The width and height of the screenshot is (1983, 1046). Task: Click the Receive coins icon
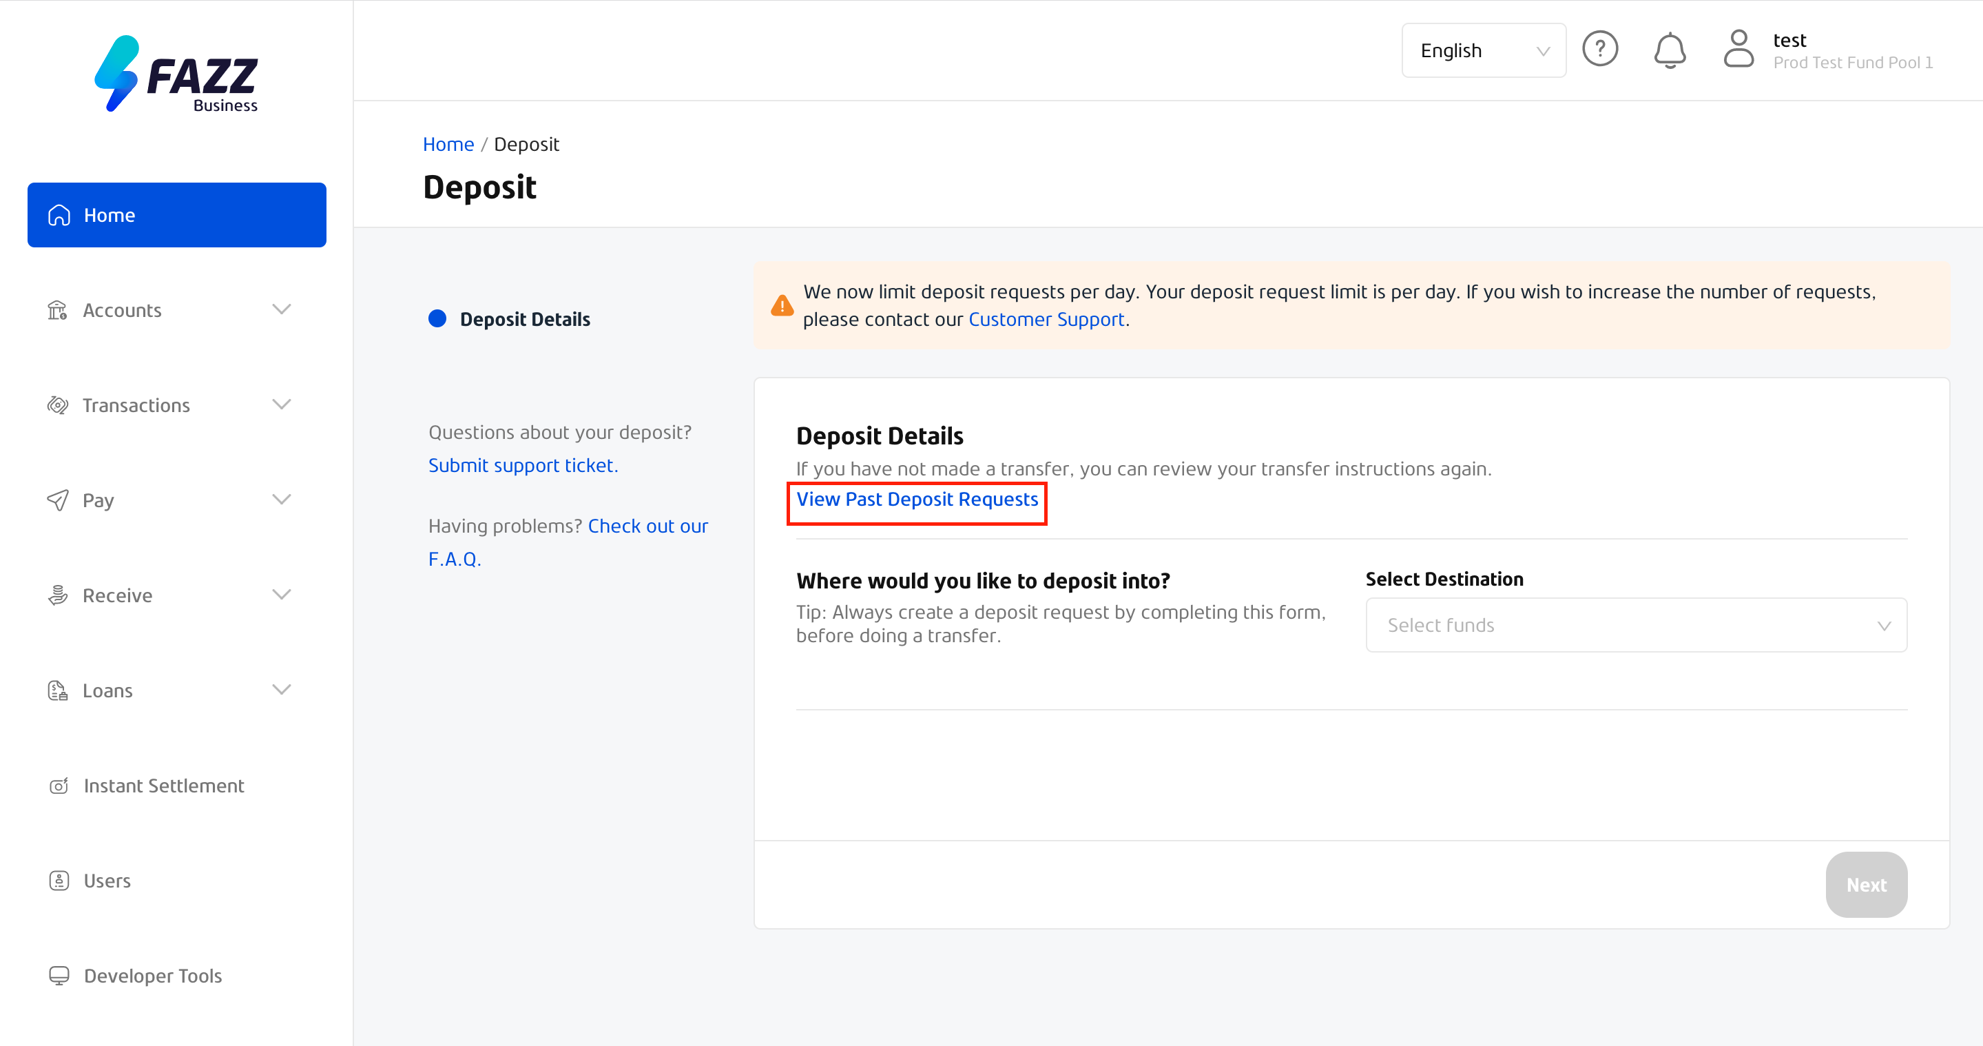click(58, 595)
